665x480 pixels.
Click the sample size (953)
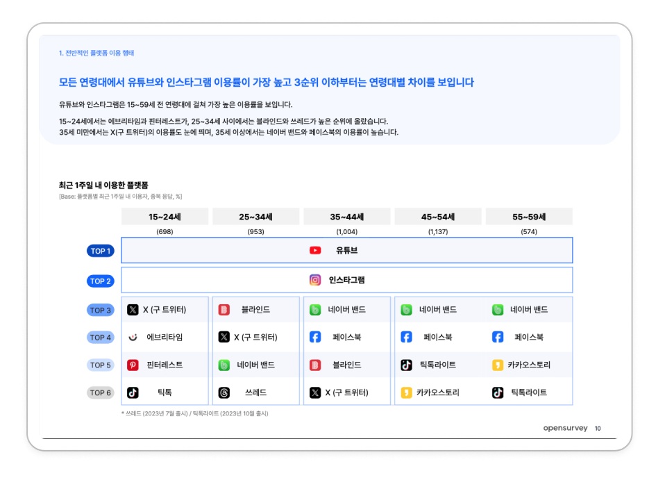click(255, 232)
